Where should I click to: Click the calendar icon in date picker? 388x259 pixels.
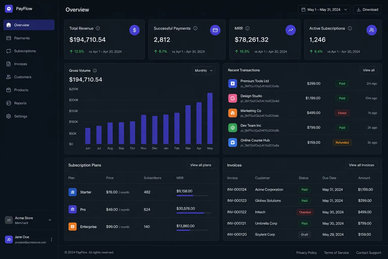coord(303,10)
